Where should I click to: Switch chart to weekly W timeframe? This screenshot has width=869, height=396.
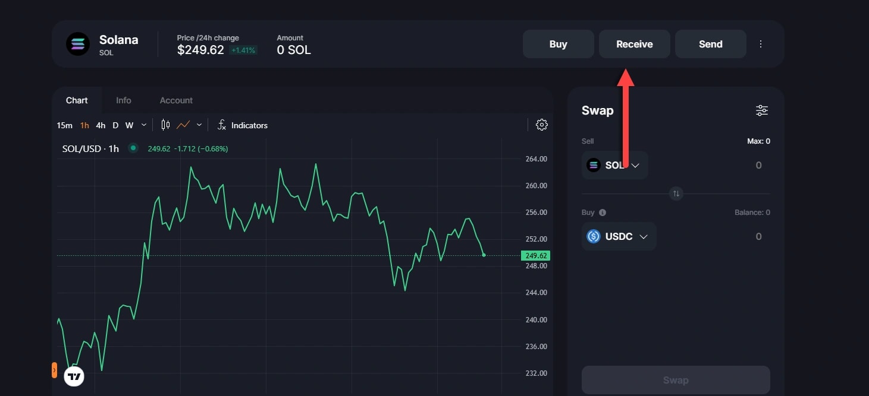[x=129, y=125]
